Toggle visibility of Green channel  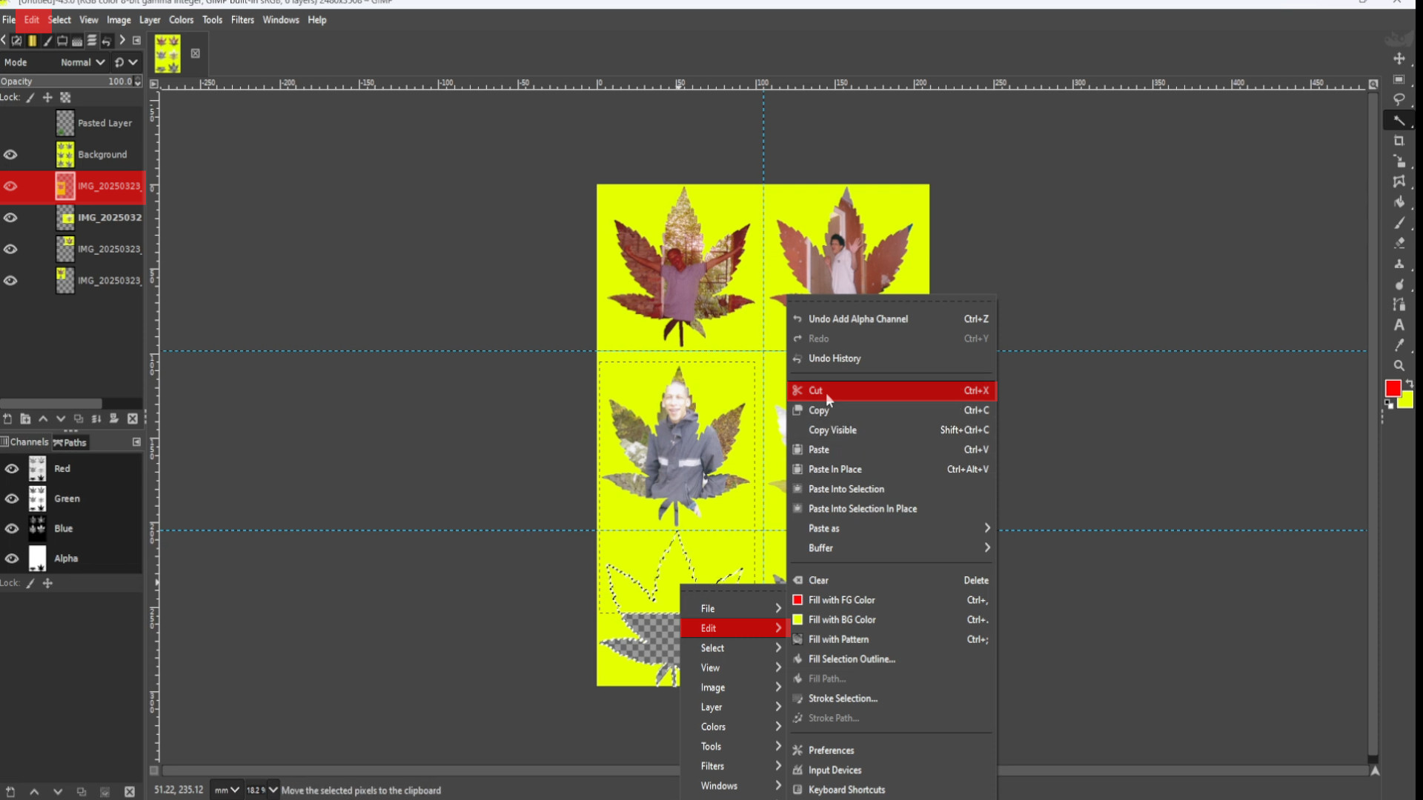point(12,499)
